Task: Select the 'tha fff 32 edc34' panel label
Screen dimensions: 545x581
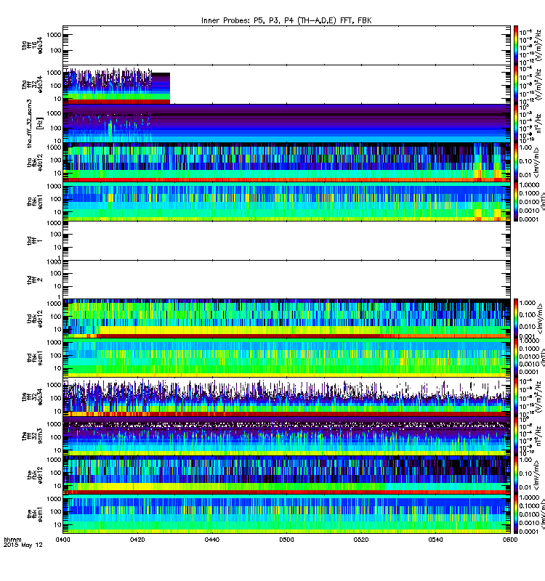Action: coord(33,84)
